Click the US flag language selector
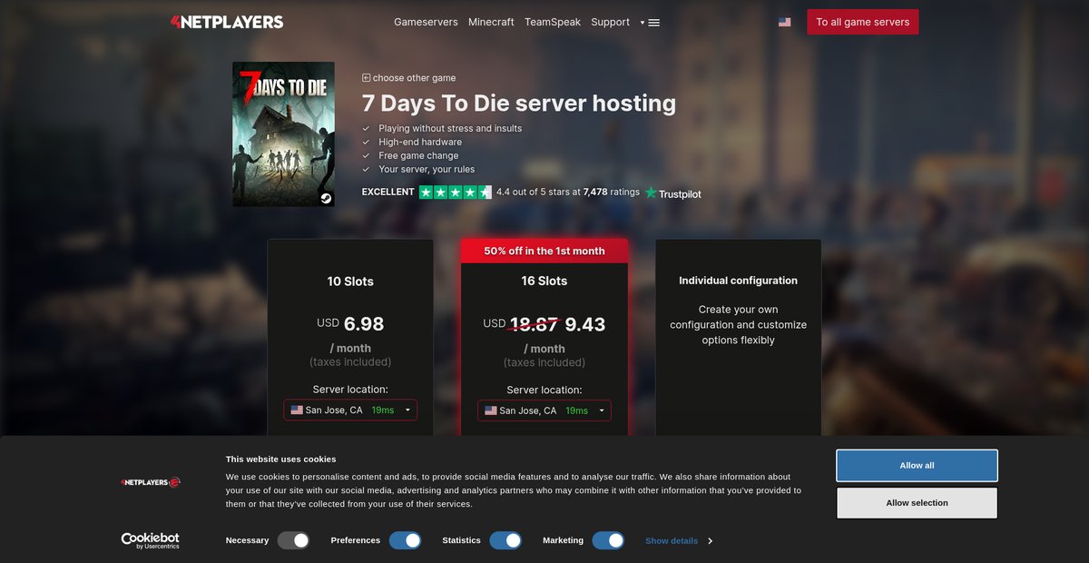The width and height of the screenshot is (1089, 563). (x=784, y=22)
